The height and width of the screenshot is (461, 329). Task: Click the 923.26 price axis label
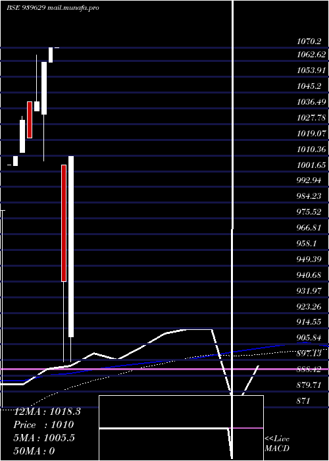[x=309, y=307]
